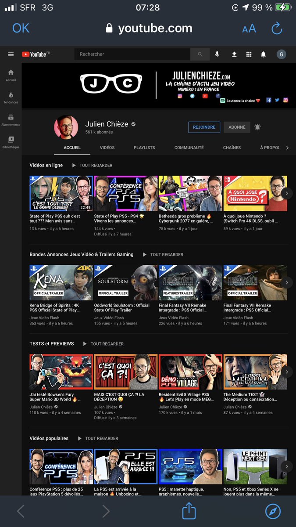296x527 pixels.
Task: Click Soutenez la chaîne link in banner
Action: [x=240, y=101]
